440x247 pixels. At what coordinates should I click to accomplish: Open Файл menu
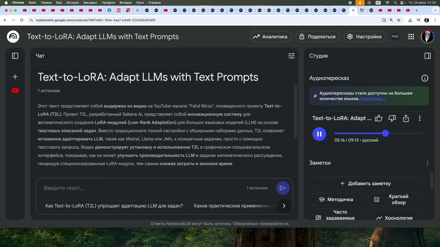click(32, 2)
